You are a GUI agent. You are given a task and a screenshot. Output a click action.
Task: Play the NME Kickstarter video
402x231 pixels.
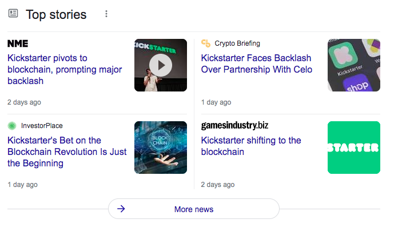coord(161,65)
